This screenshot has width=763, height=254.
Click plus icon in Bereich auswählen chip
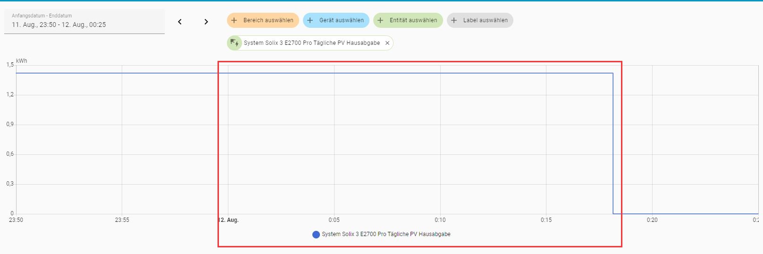tap(234, 20)
